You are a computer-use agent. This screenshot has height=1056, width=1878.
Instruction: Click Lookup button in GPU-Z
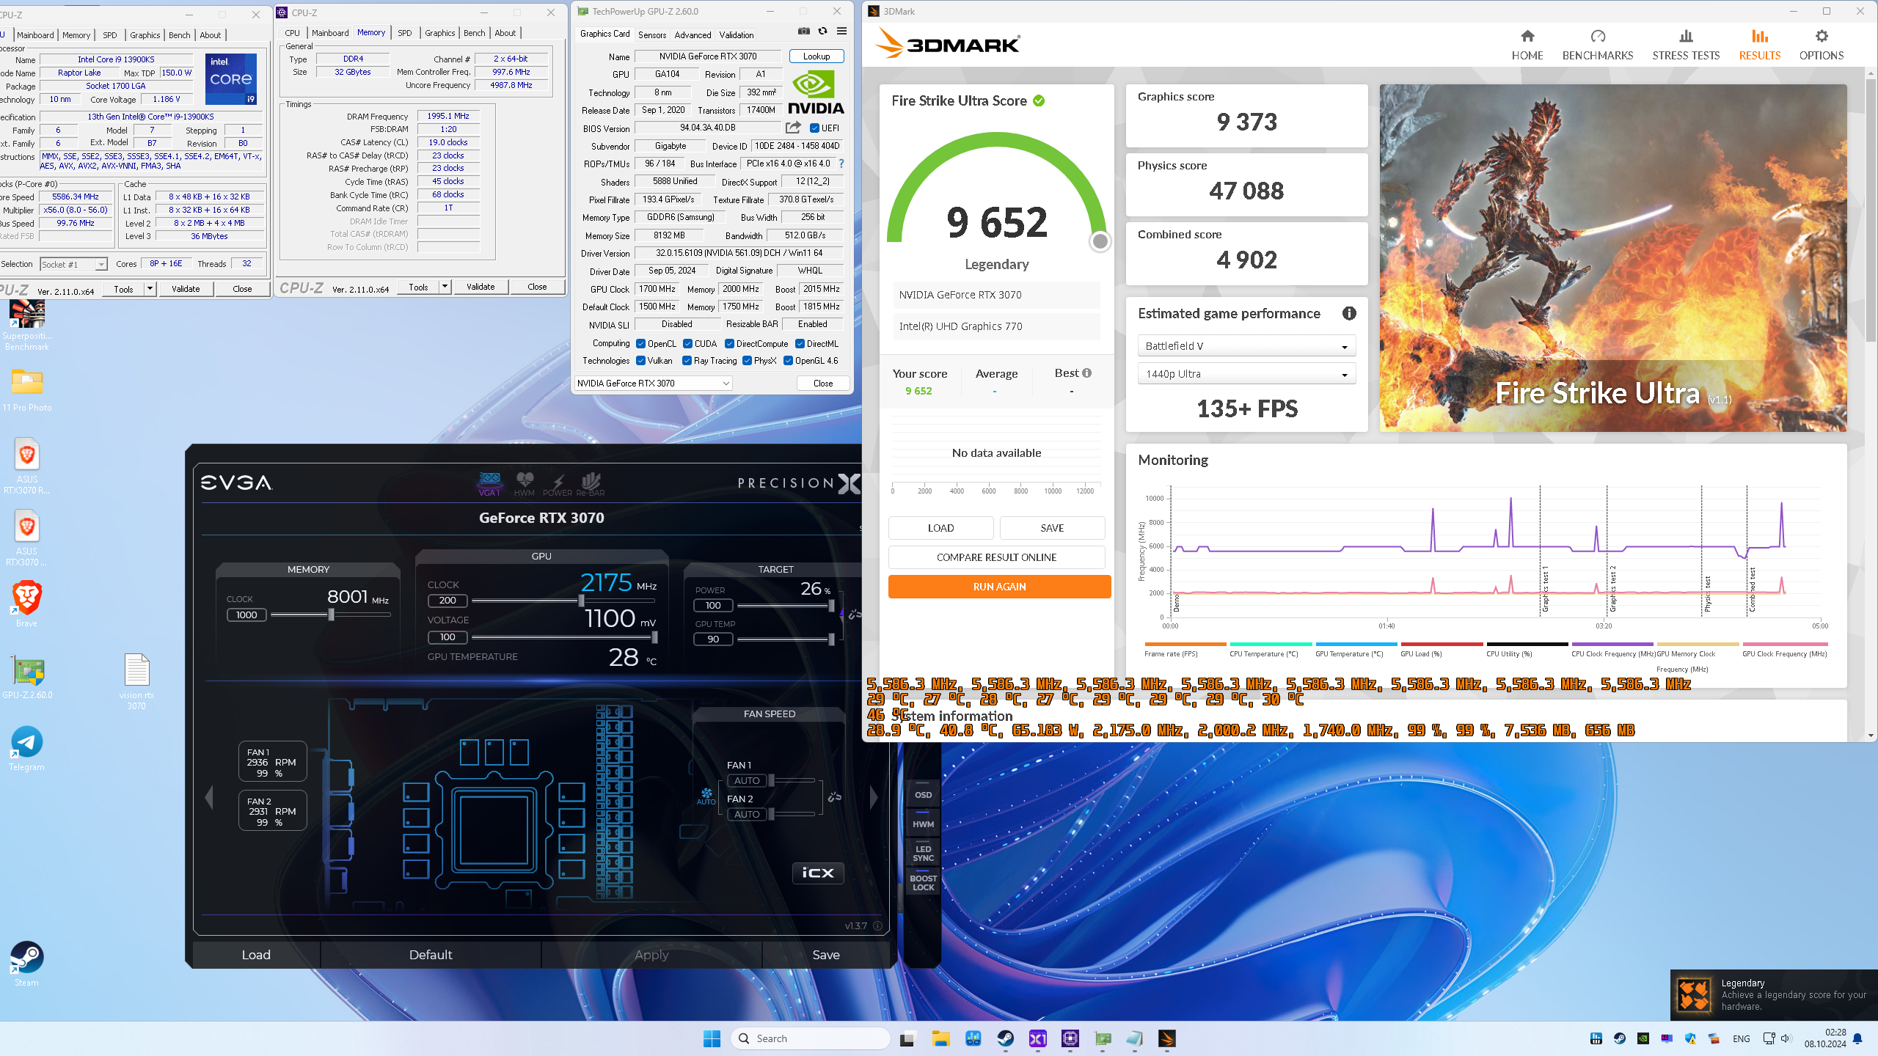[816, 56]
